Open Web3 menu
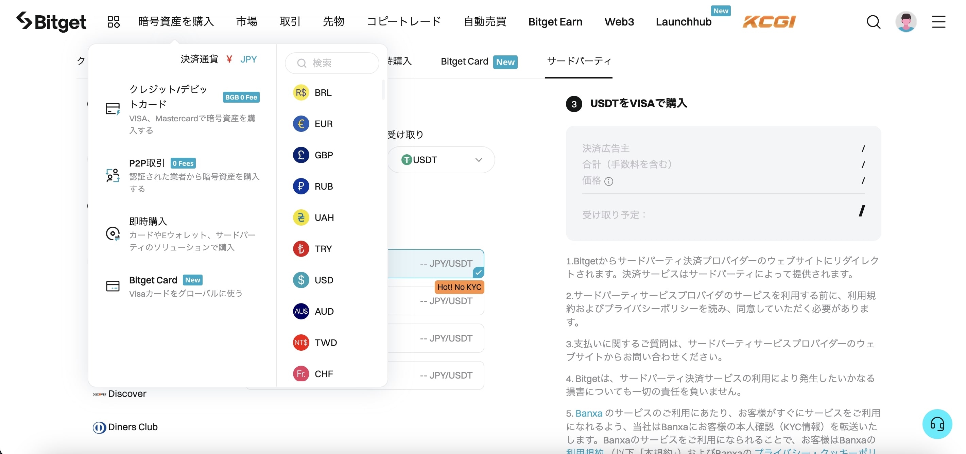966x454 pixels. (x=619, y=22)
